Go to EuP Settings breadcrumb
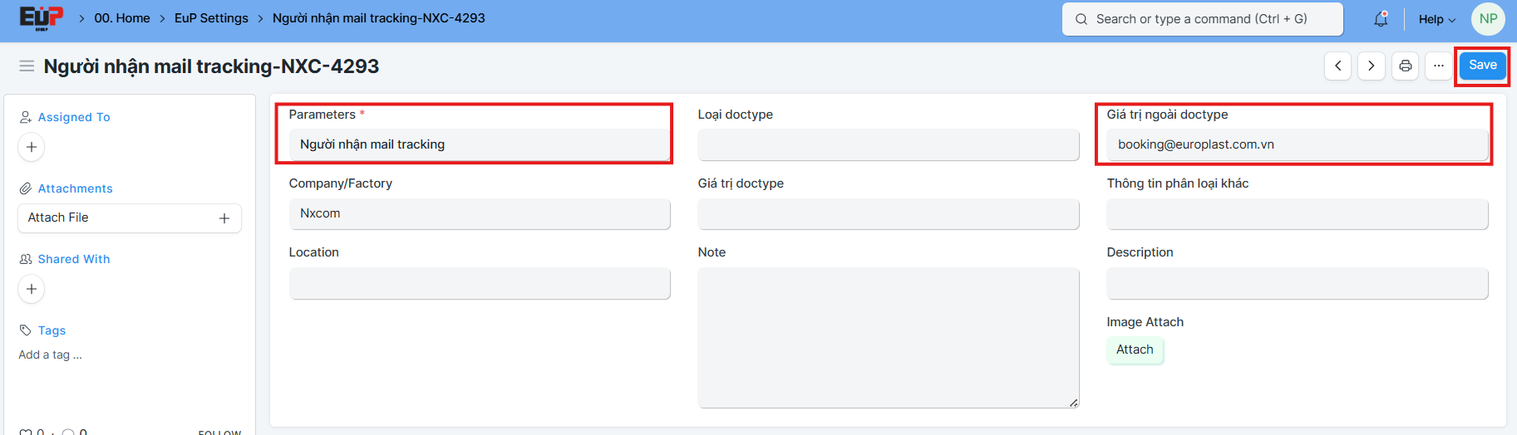The height and width of the screenshot is (435, 1517). pyautogui.click(x=211, y=18)
